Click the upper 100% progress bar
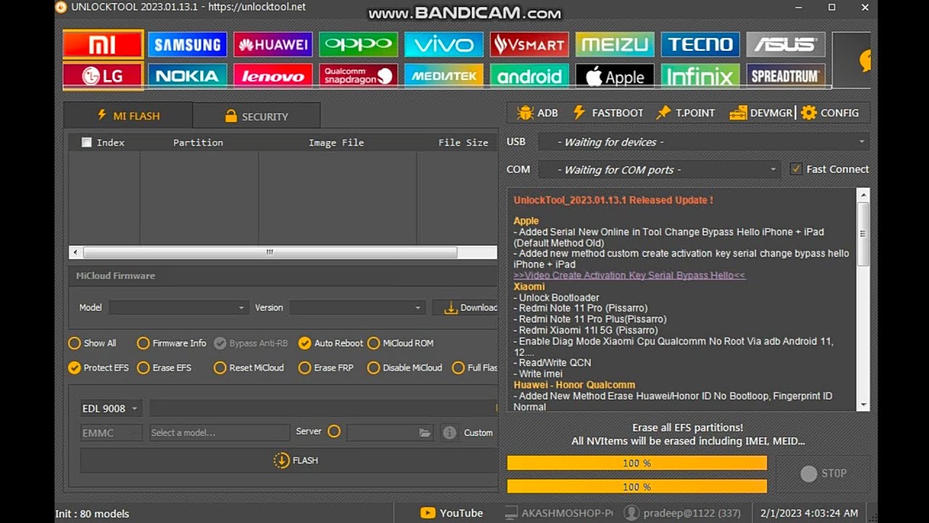 [637, 463]
